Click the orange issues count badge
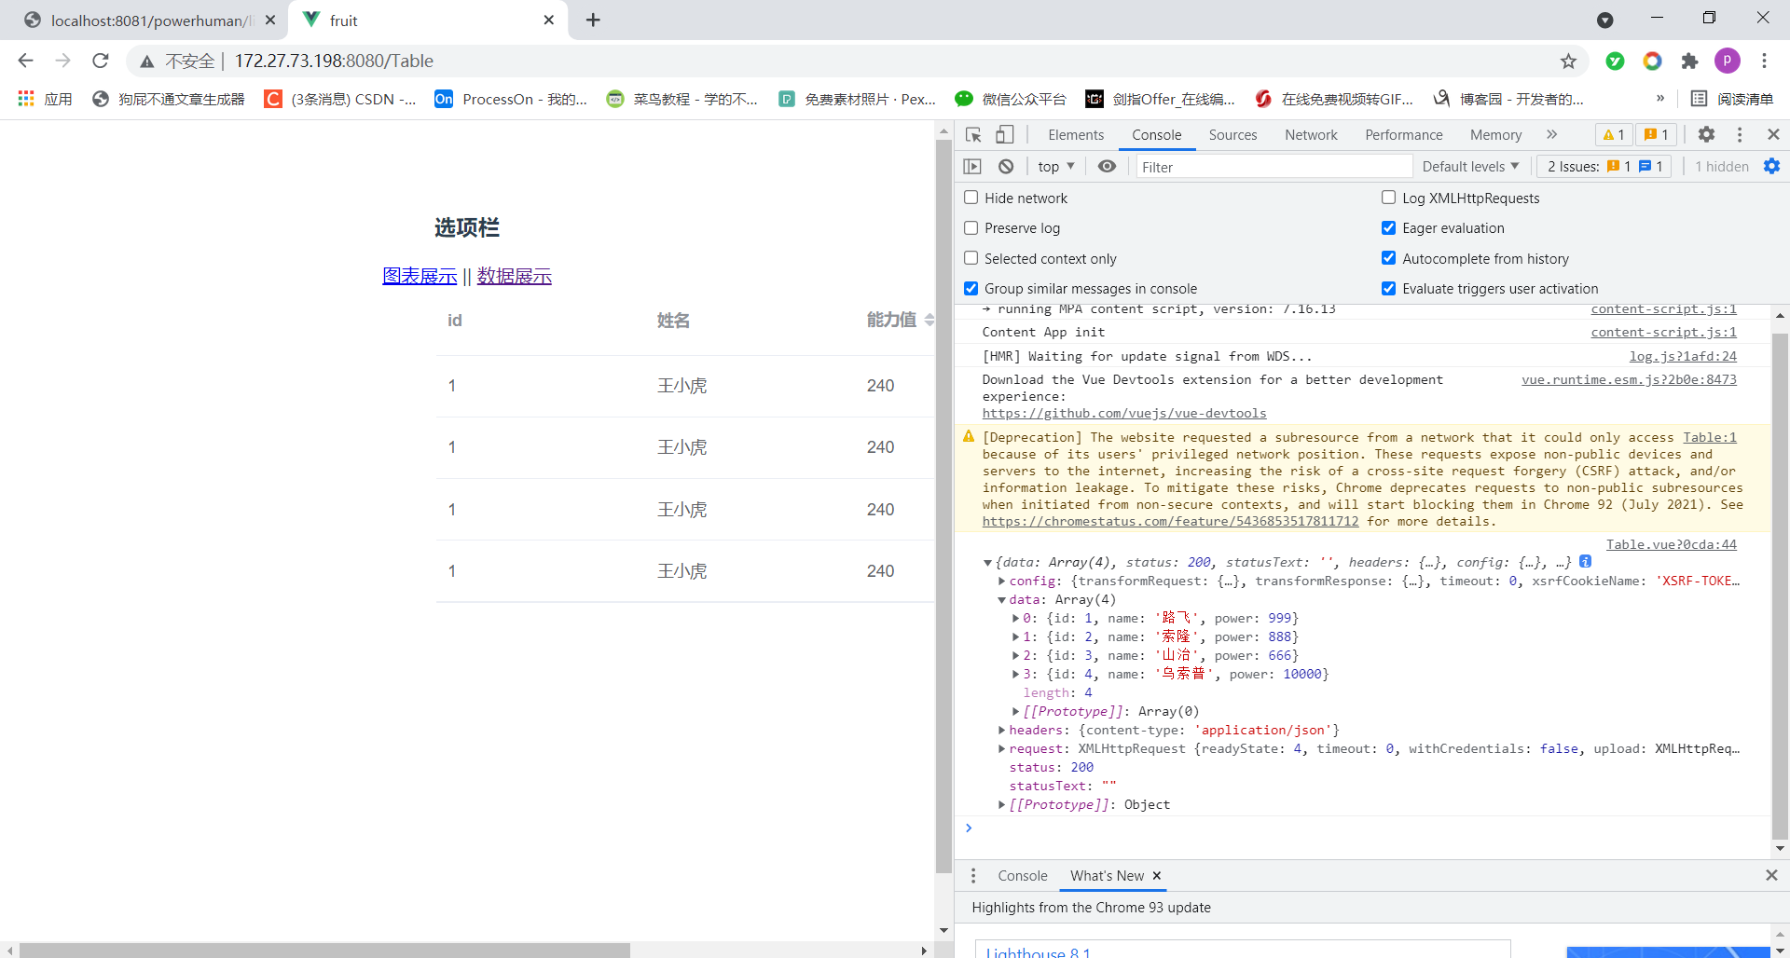 coord(1657,134)
